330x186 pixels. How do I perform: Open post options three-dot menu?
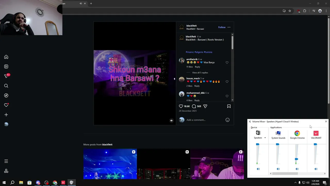click(229, 27)
